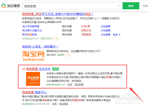
Task: Open the 淘大学免费课堂 sublink
Action: tap(31, 26)
